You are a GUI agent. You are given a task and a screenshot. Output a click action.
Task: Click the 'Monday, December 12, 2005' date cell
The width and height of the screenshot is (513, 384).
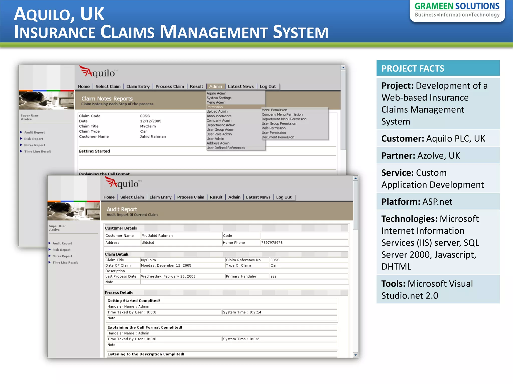pyautogui.click(x=183, y=265)
